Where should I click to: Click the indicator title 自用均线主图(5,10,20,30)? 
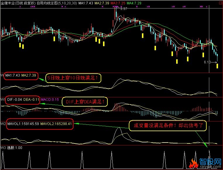click(57, 3)
